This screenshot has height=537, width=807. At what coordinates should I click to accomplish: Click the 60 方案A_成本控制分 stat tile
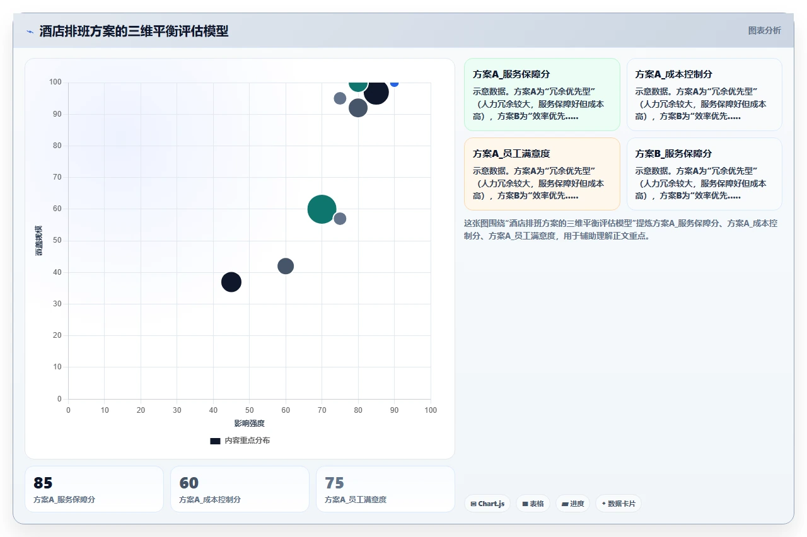click(240, 489)
